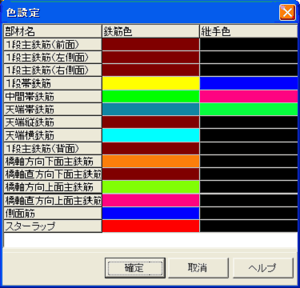Click pink 鉄筋色 swatch for 橋軸直方向上面主鉄筋
The height and width of the screenshot is (288, 300).
[150, 200]
